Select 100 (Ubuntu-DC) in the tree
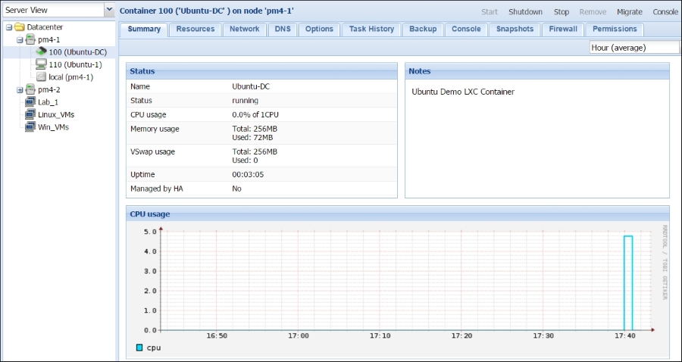Image resolution: width=682 pixels, height=362 pixels. click(x=77, y=52)
